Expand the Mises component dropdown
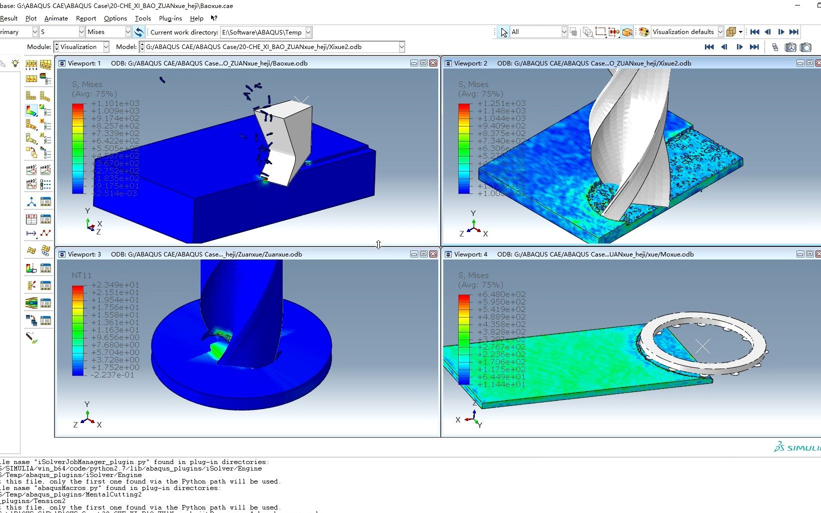 [128, 32]
